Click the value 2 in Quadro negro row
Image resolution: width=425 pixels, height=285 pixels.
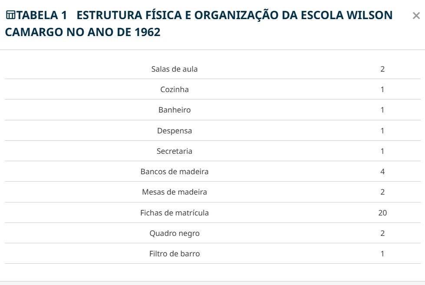point(382,233)
